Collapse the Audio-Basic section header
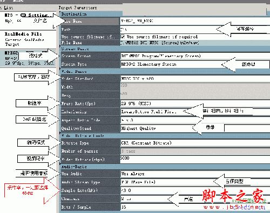 pos(165,167)
